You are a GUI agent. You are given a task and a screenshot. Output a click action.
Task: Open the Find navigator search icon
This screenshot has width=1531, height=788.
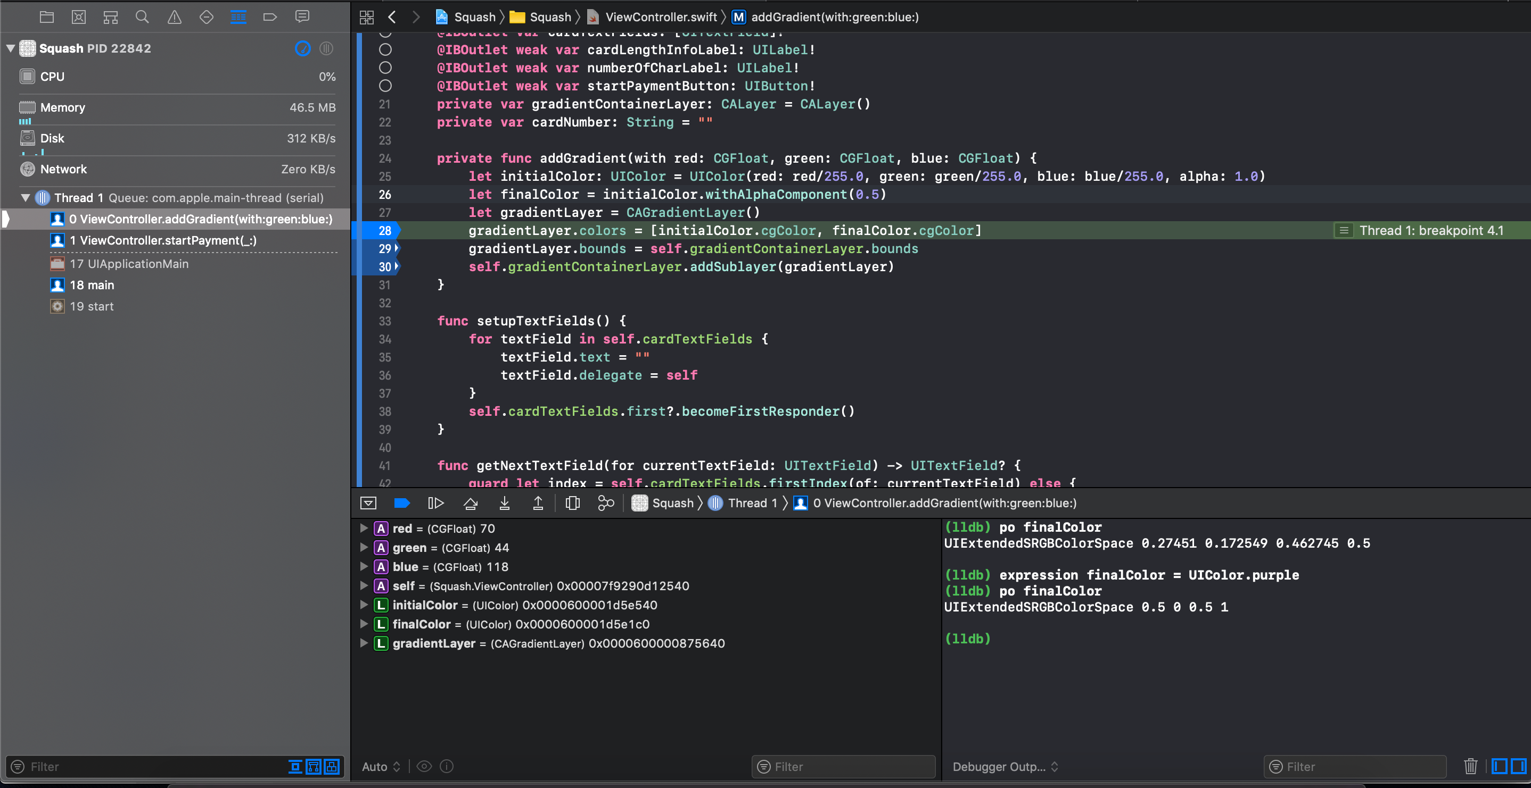coord(142,16)
